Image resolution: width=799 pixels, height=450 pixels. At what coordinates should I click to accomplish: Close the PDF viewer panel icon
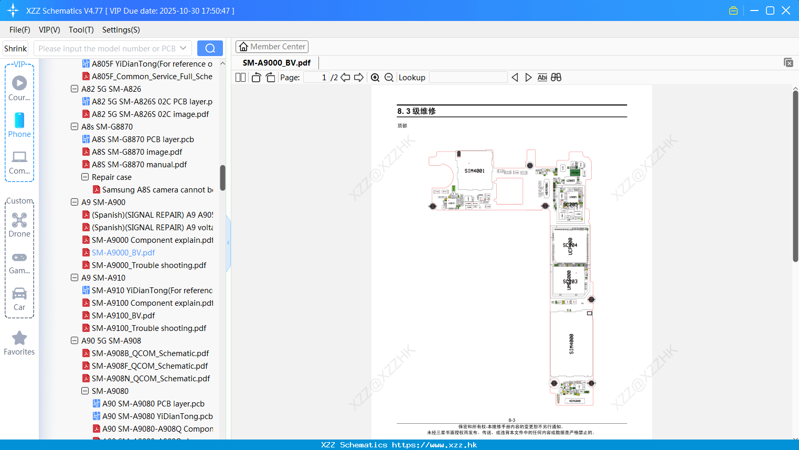coord(788,62)
